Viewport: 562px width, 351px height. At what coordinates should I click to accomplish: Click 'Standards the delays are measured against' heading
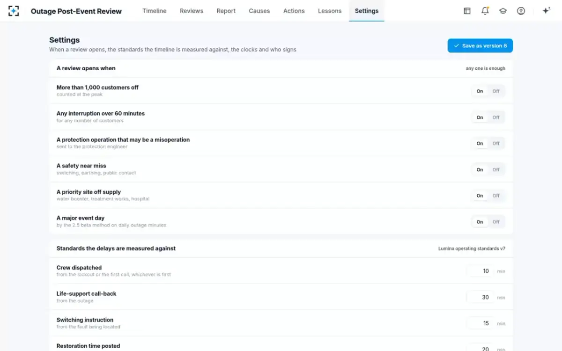click(x=116, y=249)
